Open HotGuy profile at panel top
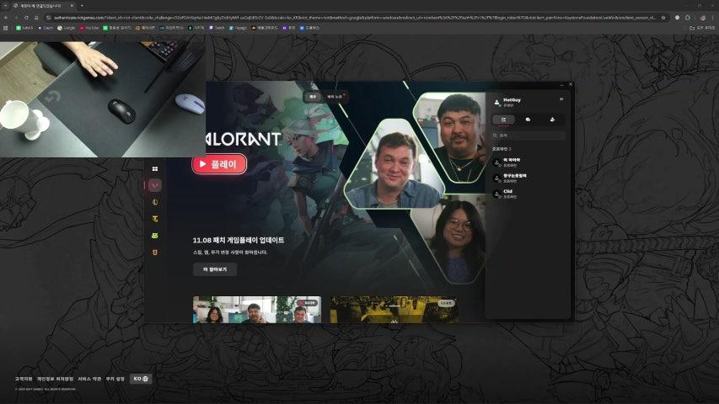The image size is (719, 404). tap(512, 100)
